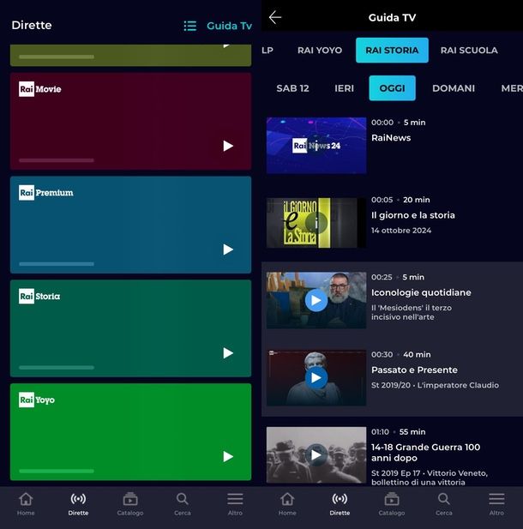Show info for Il giorno e la storia
Screen dimensions: 523x529
[x=316, y=223]
